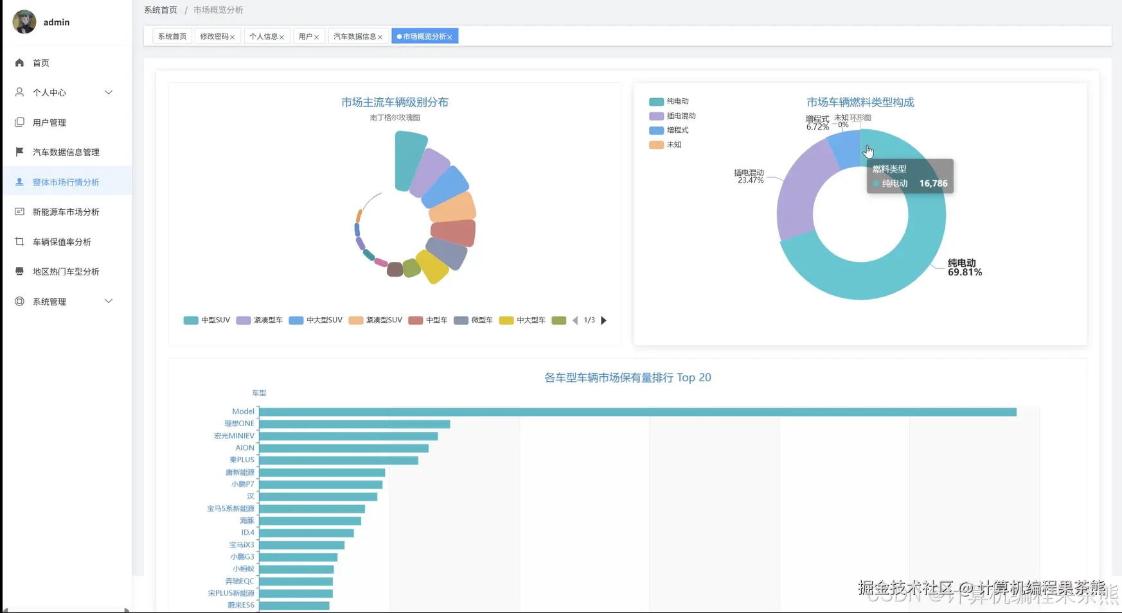This screenshot has width=1122, height=613.
Task: Click the 宝马5系新能源 axis label
Action: click(x=231, y=509)
